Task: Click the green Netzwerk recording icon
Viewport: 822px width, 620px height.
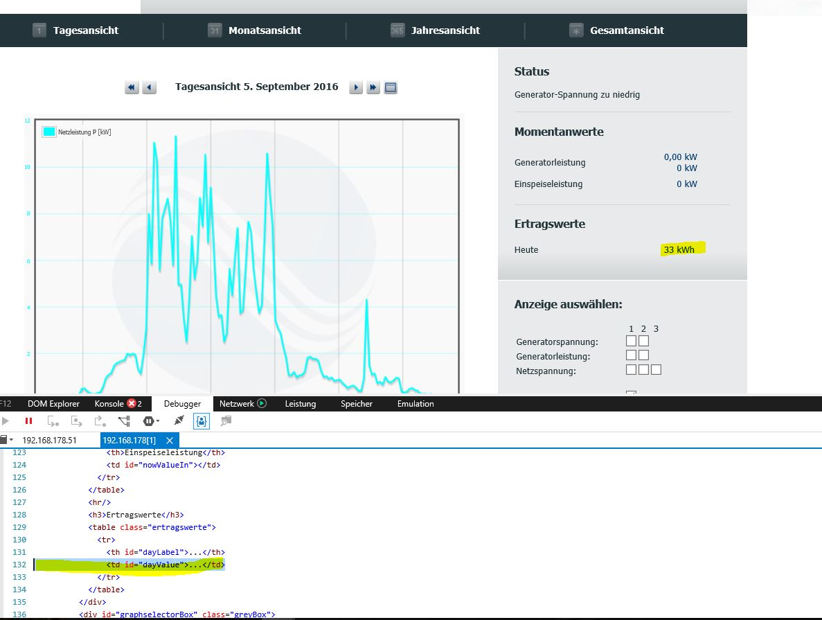Action: point(262,403)
